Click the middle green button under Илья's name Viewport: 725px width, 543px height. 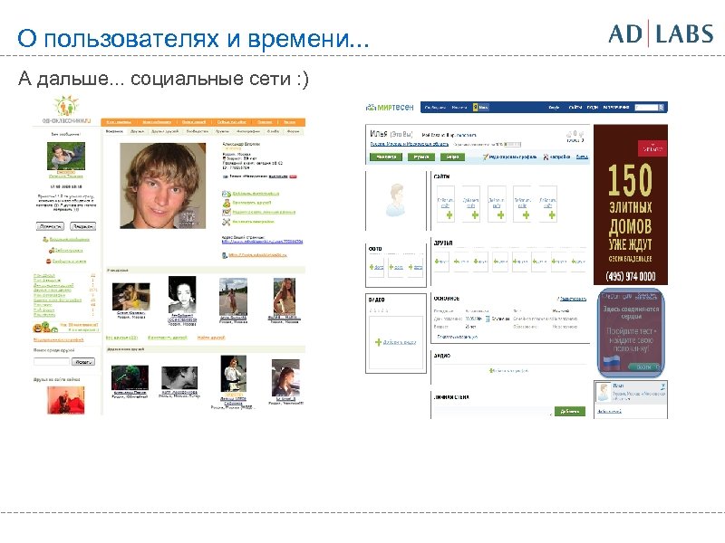(421, 157)
